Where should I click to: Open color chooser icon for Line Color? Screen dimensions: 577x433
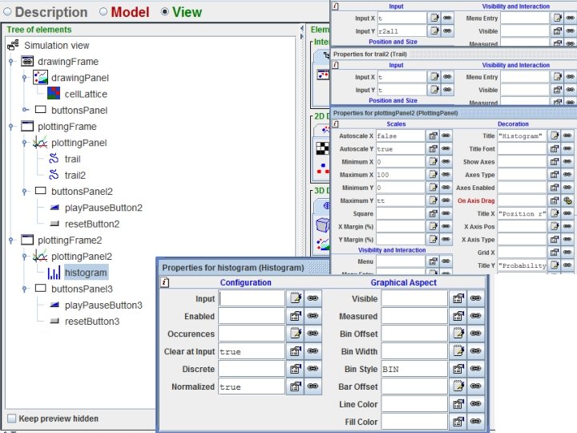coord(458,404)
